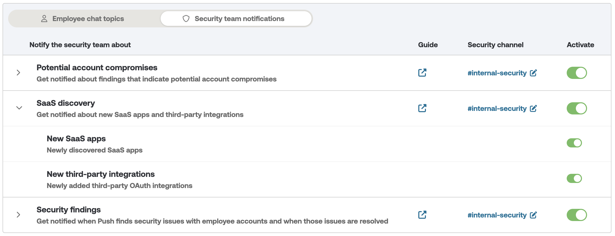The width and height of the screenshot is (615, 236).
Task: Click shield icon on Security team tab
Action: click(186, 19)
